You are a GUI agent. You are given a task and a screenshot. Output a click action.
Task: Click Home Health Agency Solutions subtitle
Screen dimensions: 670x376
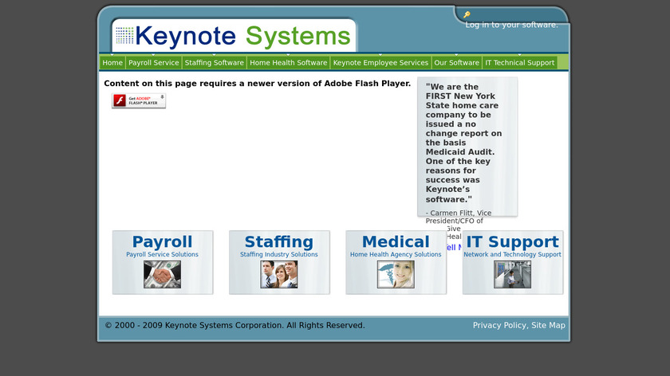(x=396, y=254)
